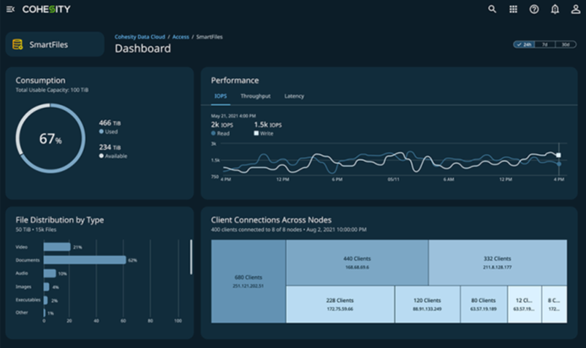Click the 680 Clients treemap block

(248, 281)
